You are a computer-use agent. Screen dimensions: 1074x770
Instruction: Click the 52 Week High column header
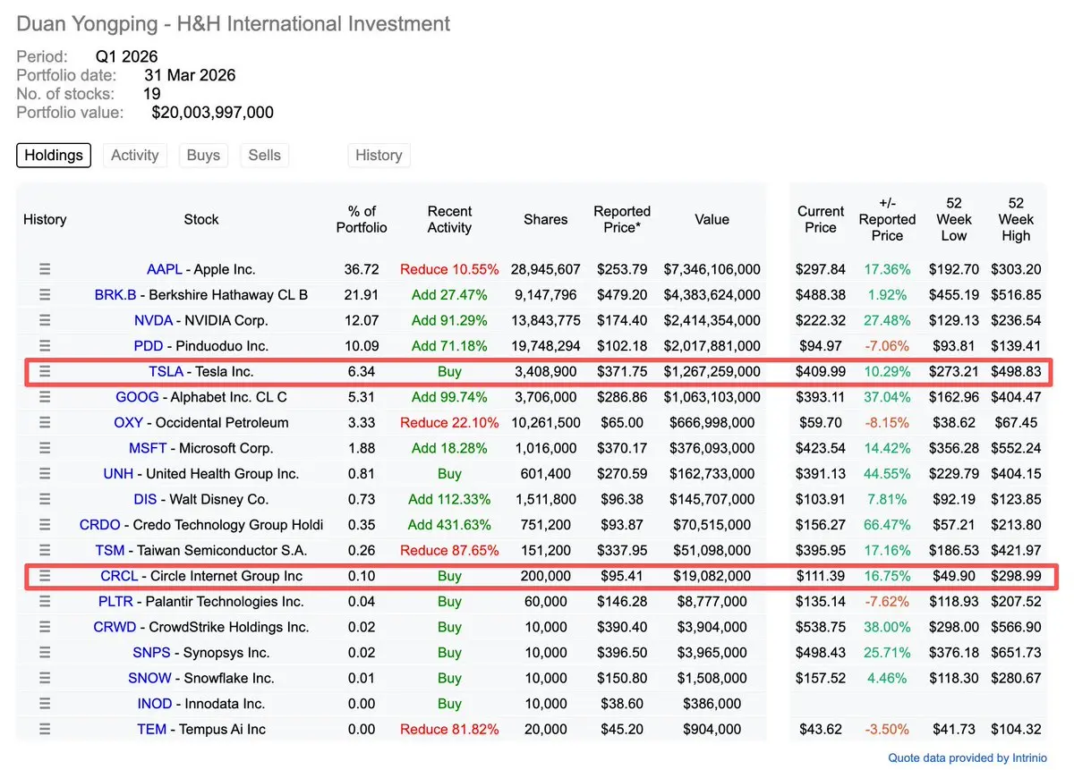1016,219
